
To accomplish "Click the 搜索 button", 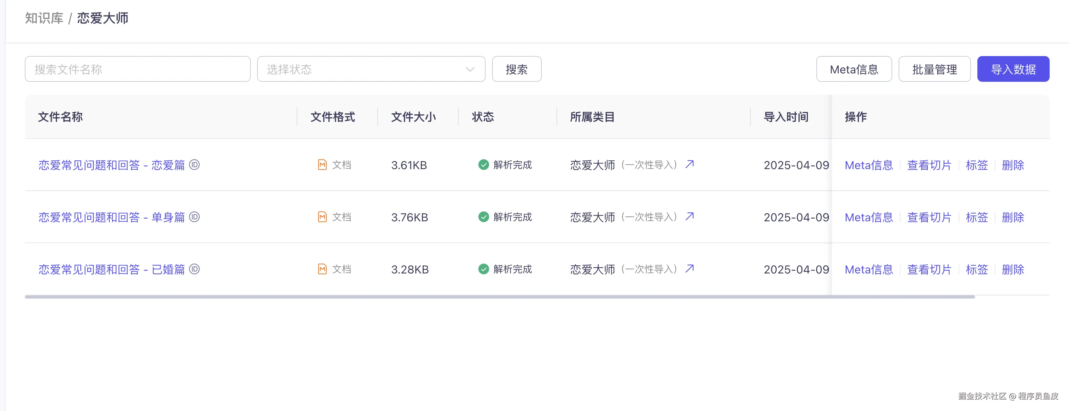I will point(516,69).
